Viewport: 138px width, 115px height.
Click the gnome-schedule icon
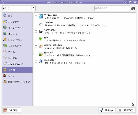[x=41, y=46]
